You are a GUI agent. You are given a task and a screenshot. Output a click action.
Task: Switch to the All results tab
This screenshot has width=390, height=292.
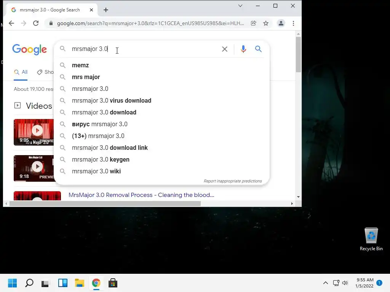pos(21,72)
